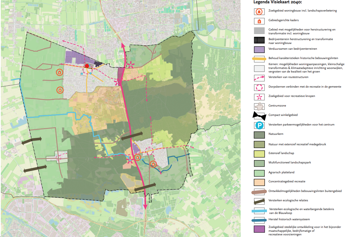Viewport: 348px width, 237px height.
Task: Select the black bow-tie Compact winkelgebied symbol
Action: point(259,116)
